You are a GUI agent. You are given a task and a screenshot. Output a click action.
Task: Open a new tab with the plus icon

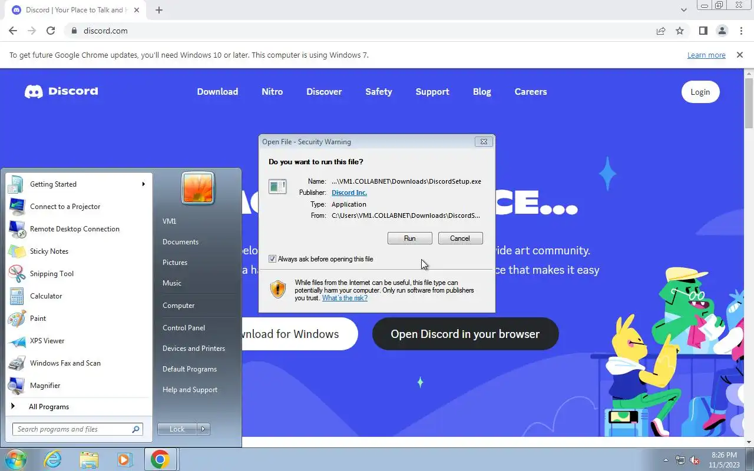[x=159, y=10]
